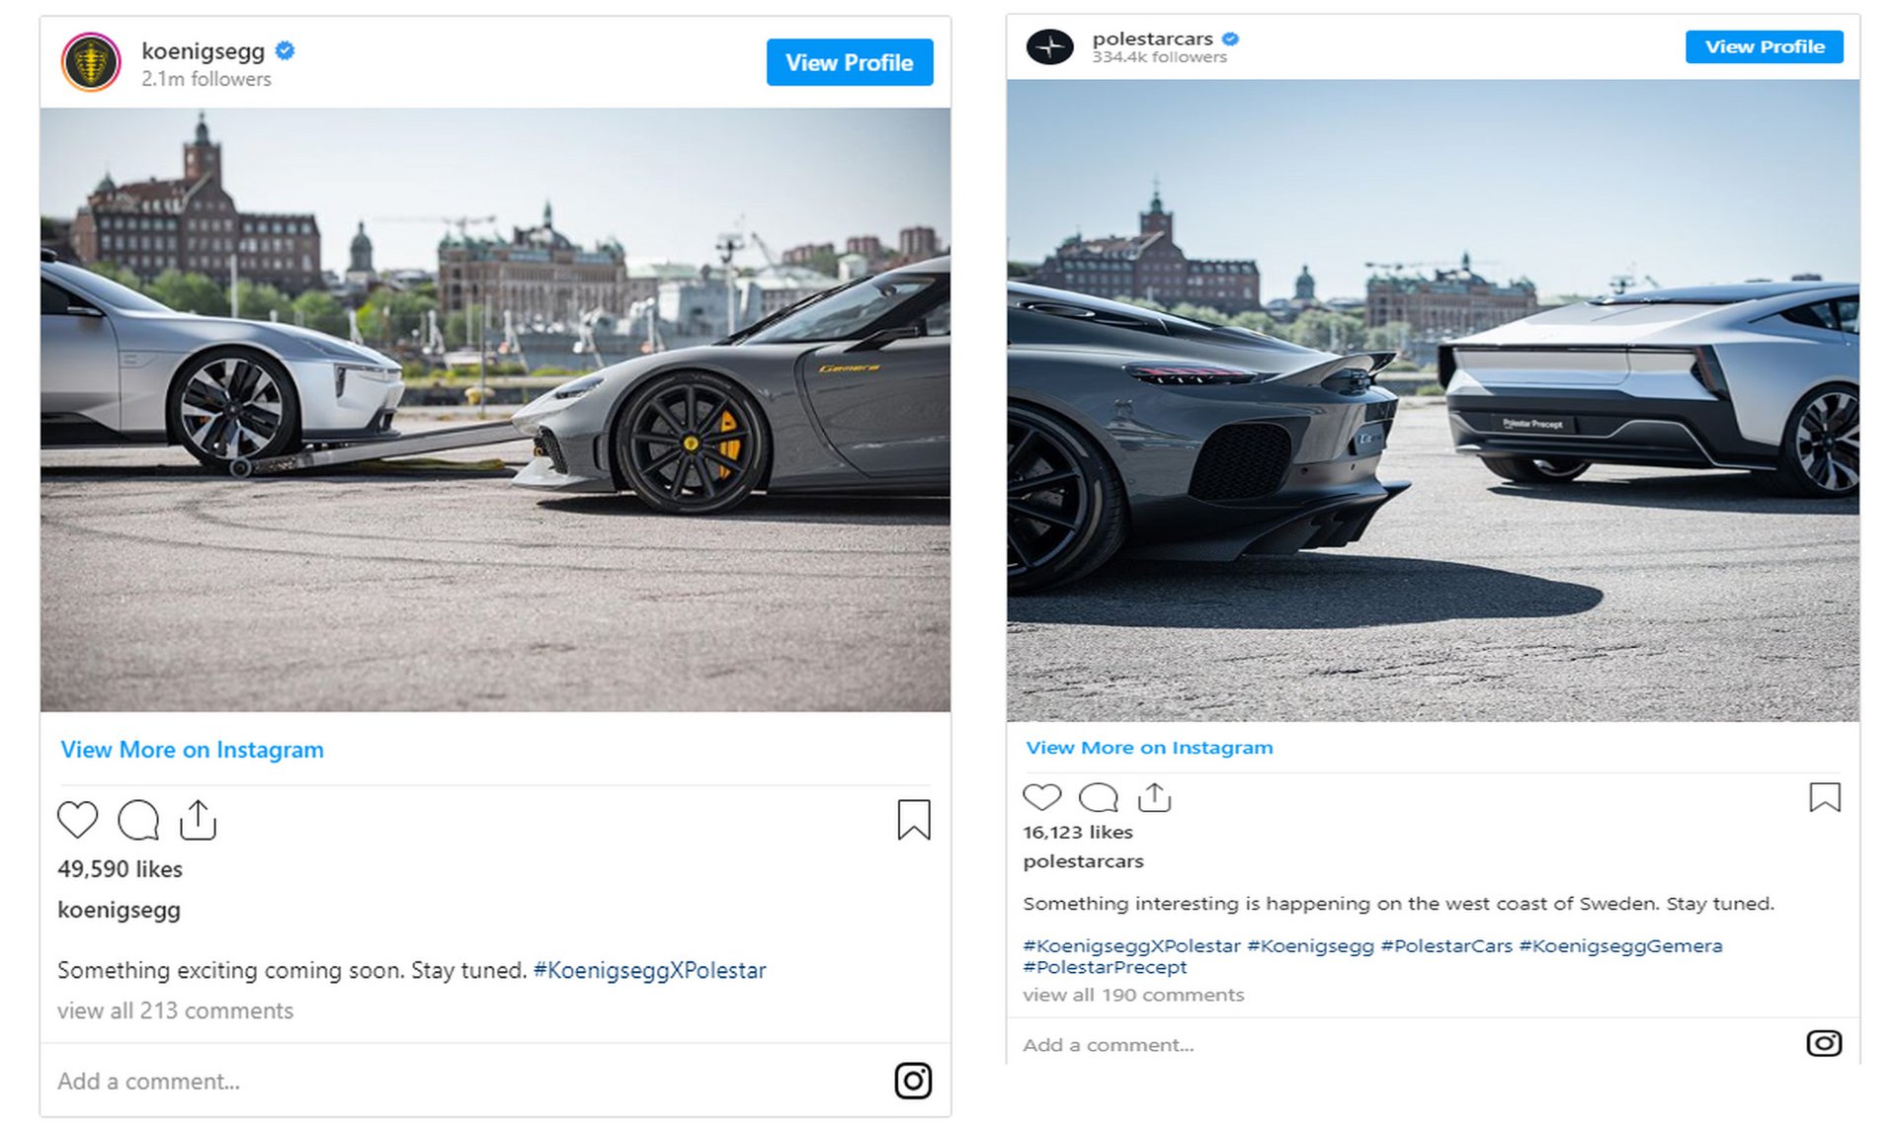
Task: Share the polestarcars post
Action: coord(1154,797)
